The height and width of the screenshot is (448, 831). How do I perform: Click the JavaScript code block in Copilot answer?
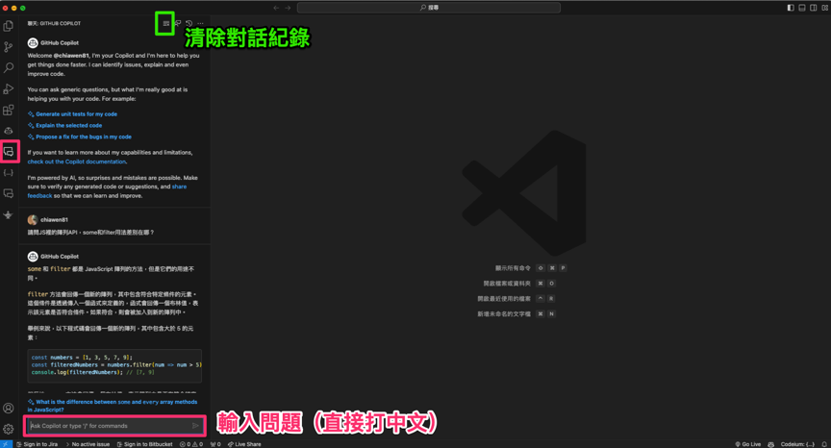tap(114, 365)
